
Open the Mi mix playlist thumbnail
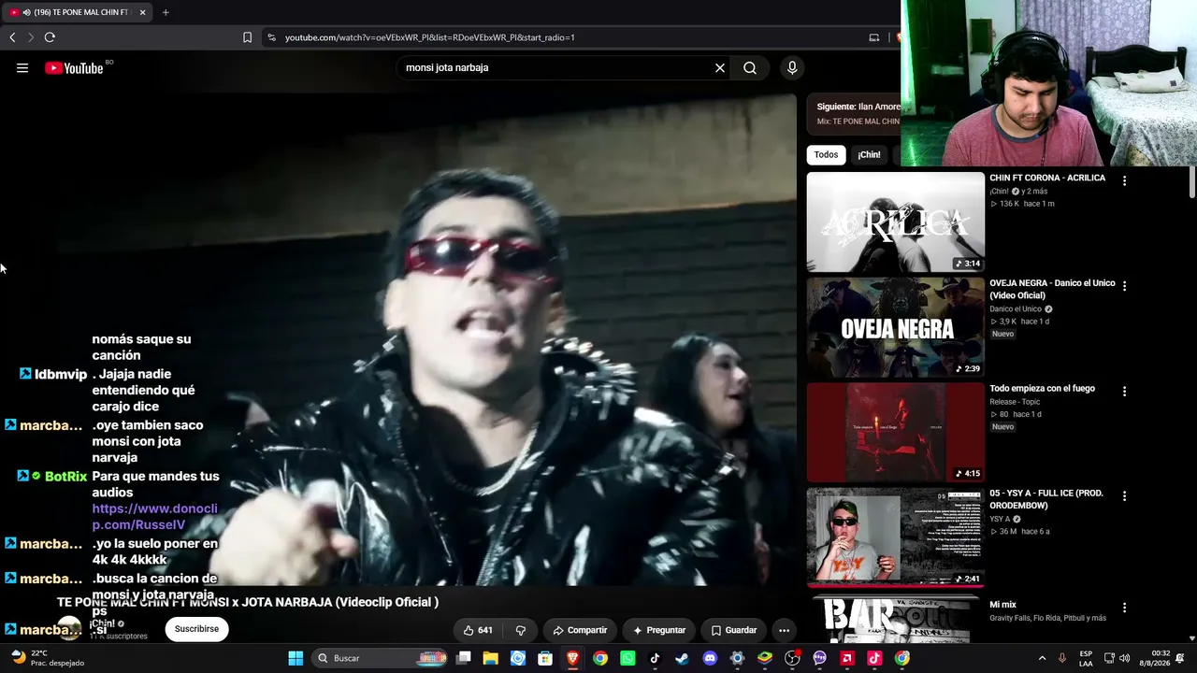[896, 619]
